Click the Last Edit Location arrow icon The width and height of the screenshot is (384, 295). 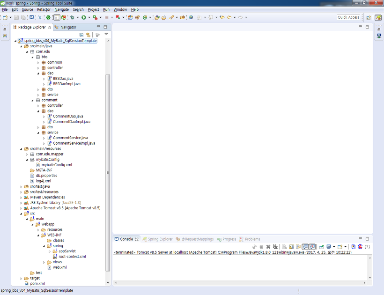tap(222, 17)
